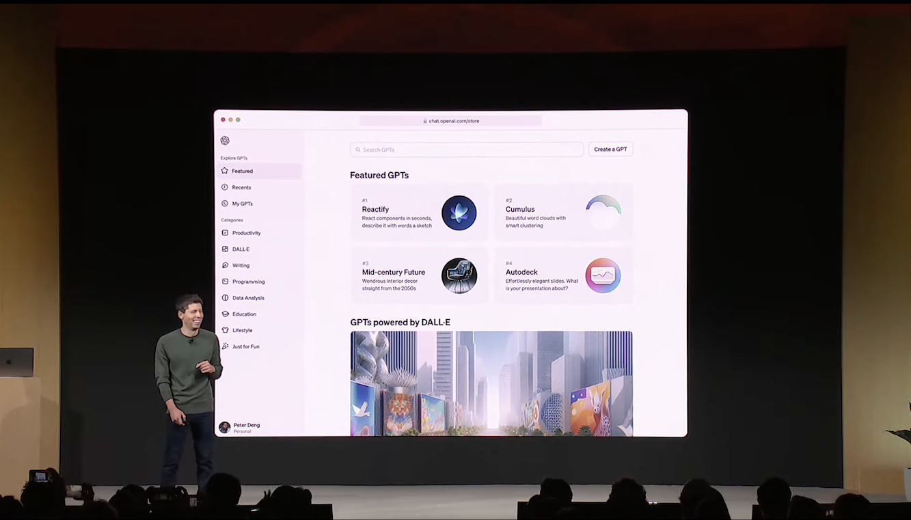This screenshot has height=520, width=911.
Task: Open the Mid-century Future title link
Action: pyautogui.click(x=394, y=272)
